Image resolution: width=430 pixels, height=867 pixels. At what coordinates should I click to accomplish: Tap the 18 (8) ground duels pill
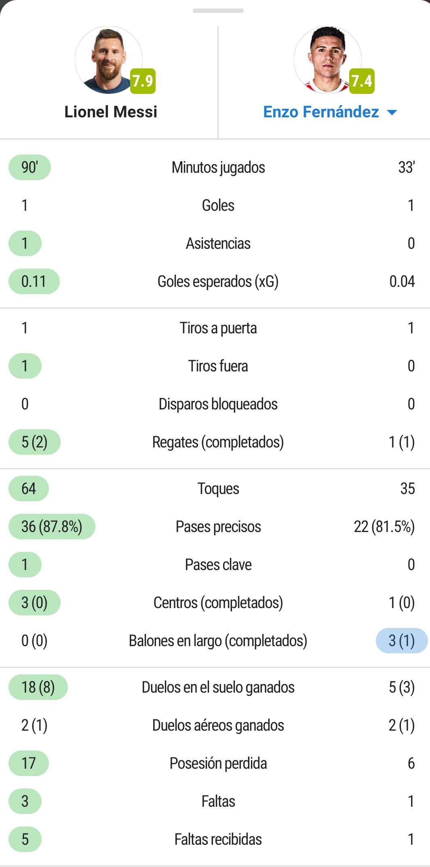(38, 687)
